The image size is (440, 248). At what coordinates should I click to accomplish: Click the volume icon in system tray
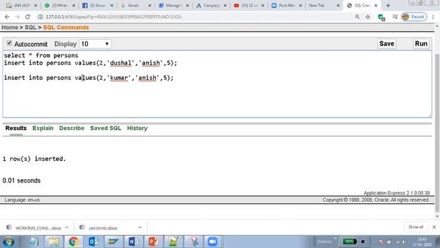click(x=404, y=242)
